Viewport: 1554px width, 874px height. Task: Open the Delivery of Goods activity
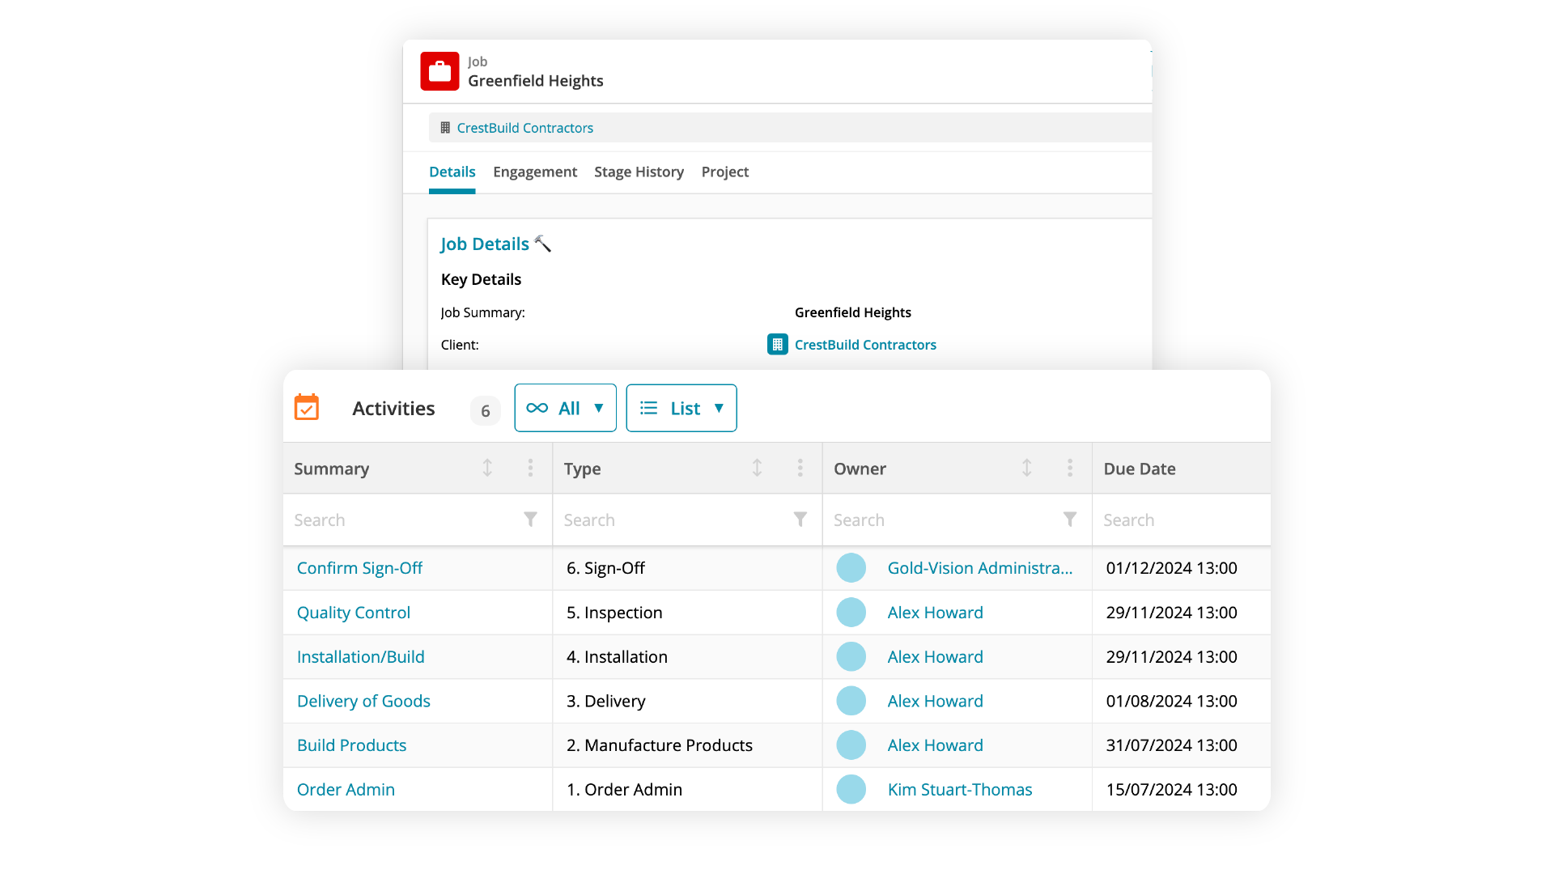point(363,701)
